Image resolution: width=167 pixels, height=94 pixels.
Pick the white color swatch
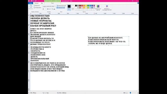pos(76,8)
